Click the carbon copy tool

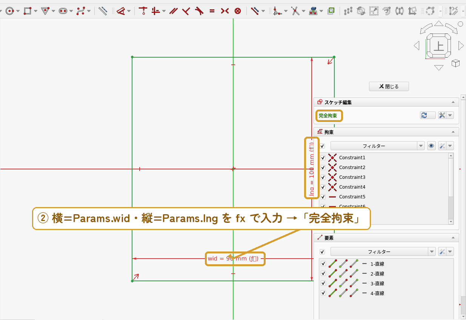pyautogui.click(x=331, y=11)
